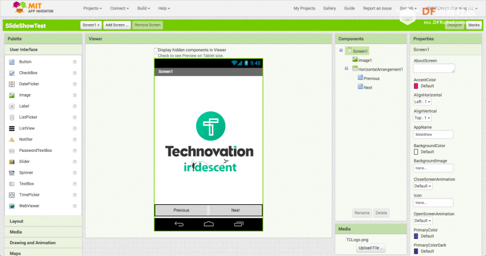The width and height of the screenshot is (486, 256).
Task: Open the Connect menu
Action: [x=119, y=8]
